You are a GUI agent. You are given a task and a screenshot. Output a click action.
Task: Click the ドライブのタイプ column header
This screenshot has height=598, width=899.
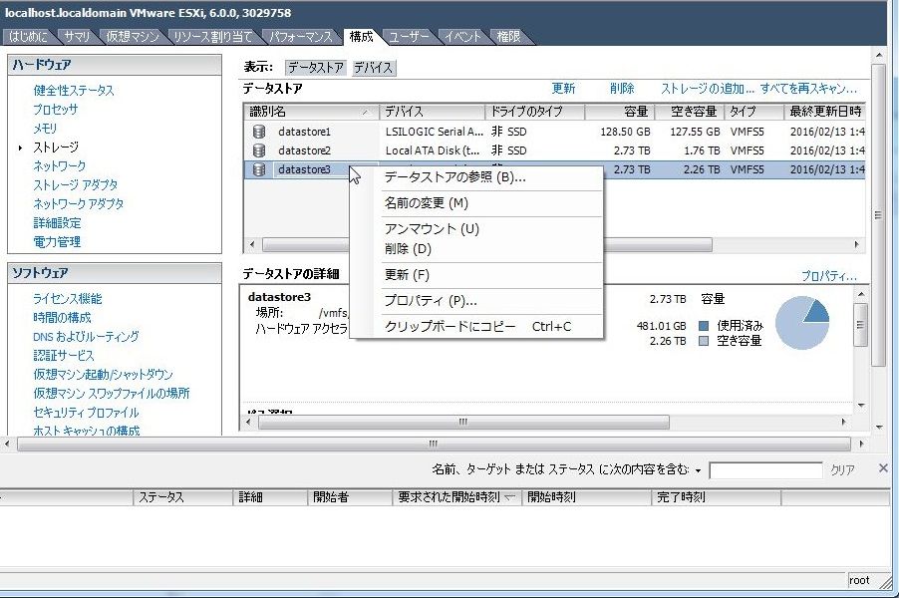(x=535, y=112)
